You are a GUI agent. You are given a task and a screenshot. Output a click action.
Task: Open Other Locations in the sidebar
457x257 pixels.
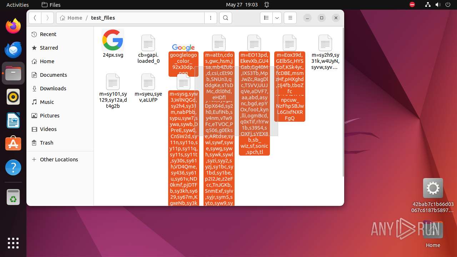[x=60, y=160]
